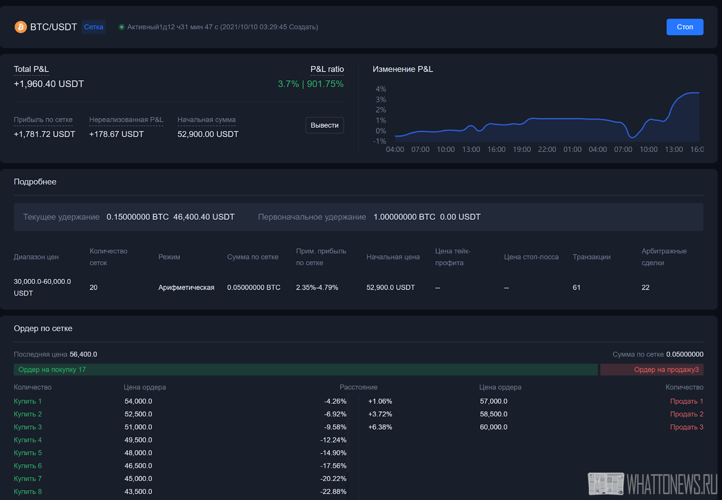Click the 1.00000000 BTC initial holding
Screen dimensions: 722x500
pyautogui.click(x=404, y=217)
